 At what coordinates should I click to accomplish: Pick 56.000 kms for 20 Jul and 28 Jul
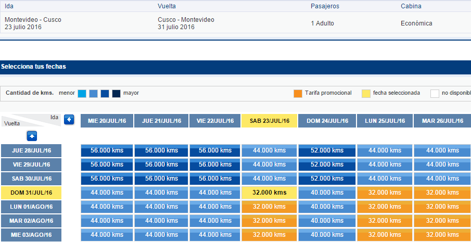coord(107,150)
